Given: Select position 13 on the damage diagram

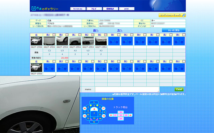Looking at the screenshot, I should (94, 118).
